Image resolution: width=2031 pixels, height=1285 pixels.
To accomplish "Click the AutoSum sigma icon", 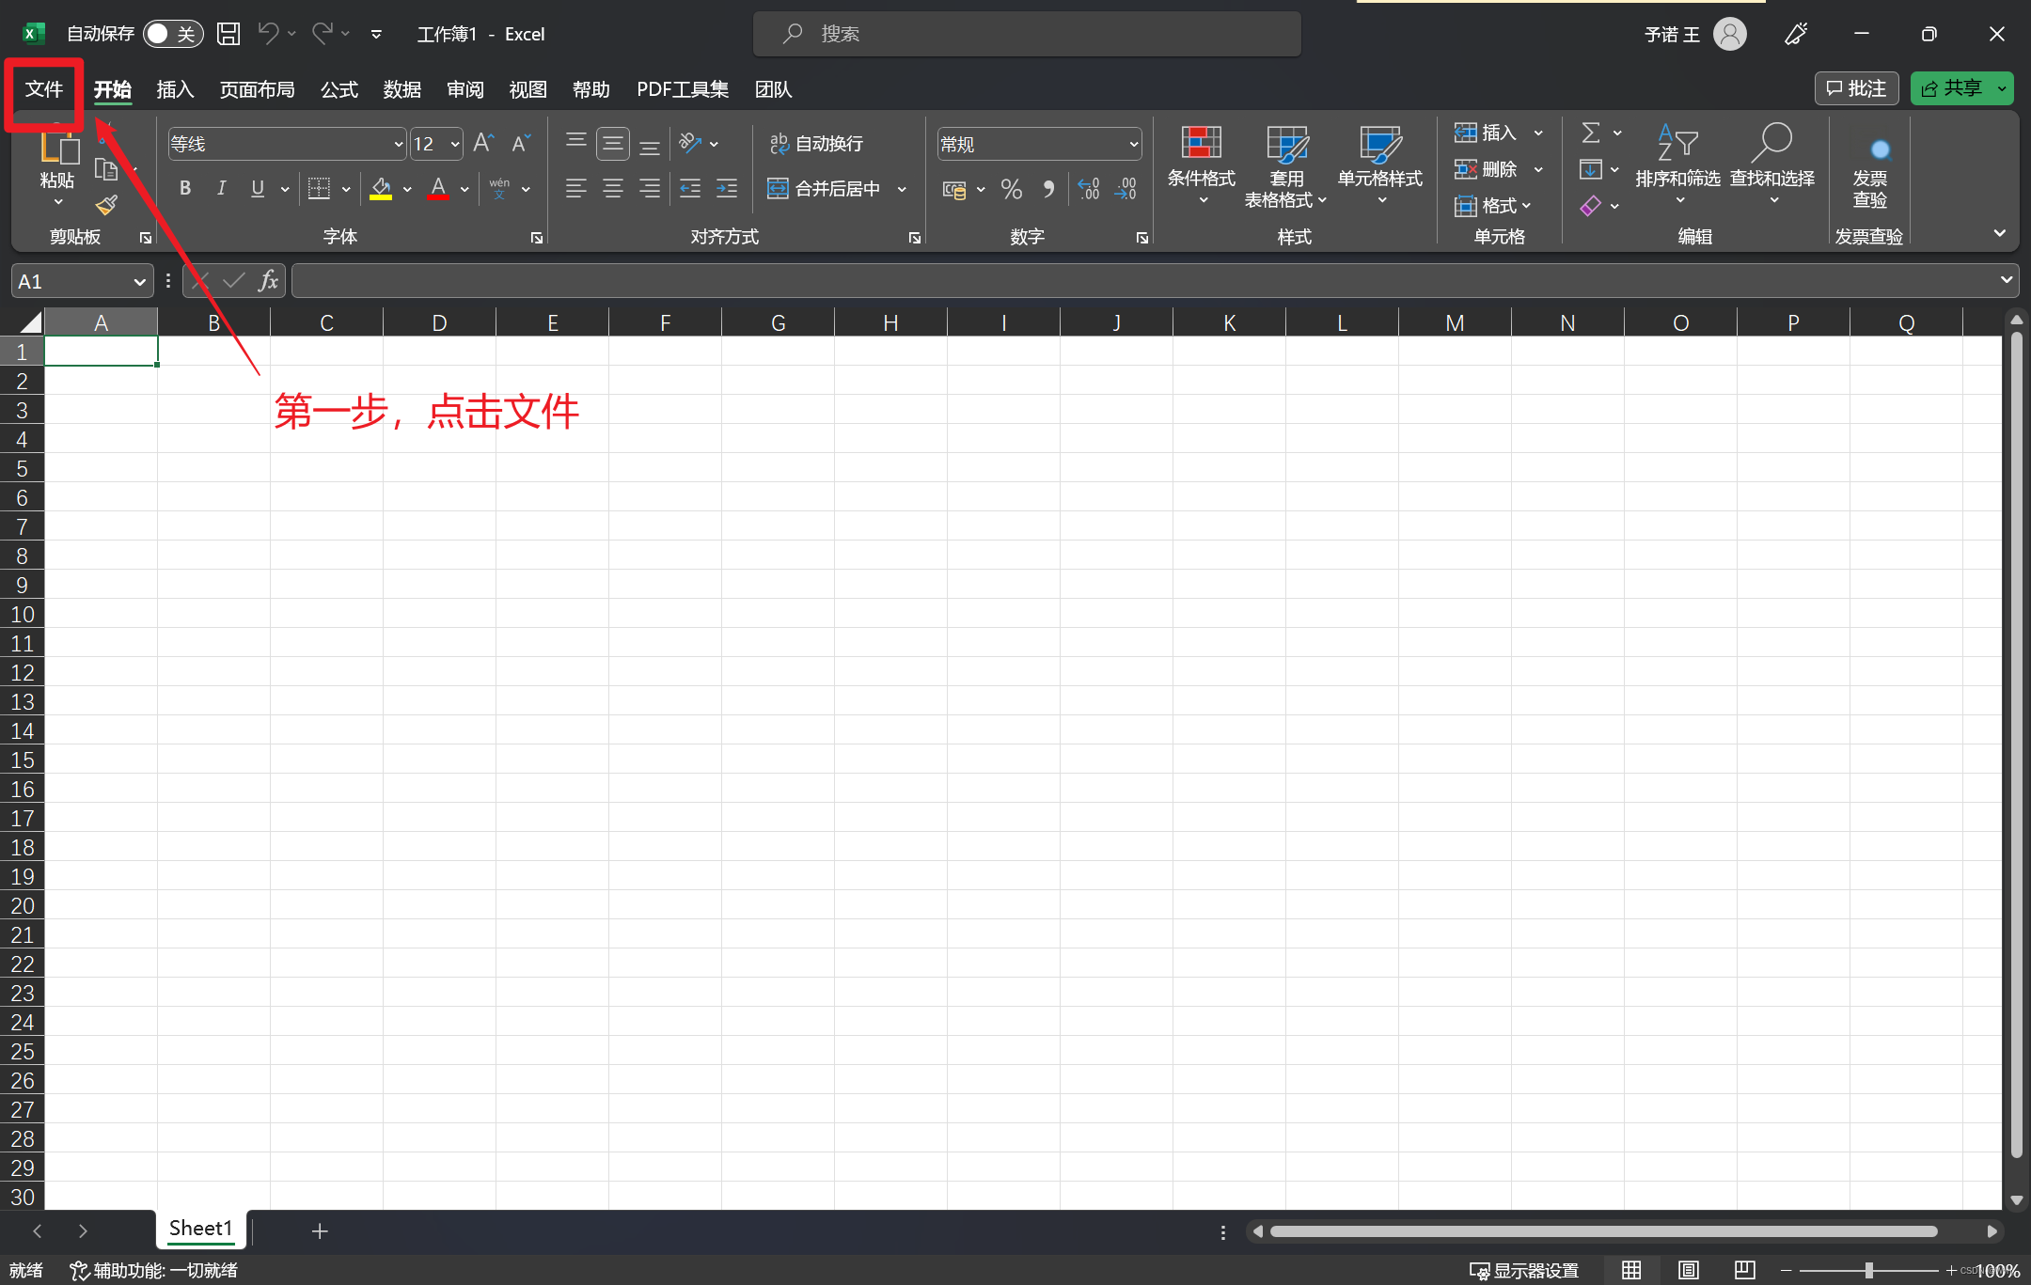I will pyautogui.click(x=1590, y=133).
